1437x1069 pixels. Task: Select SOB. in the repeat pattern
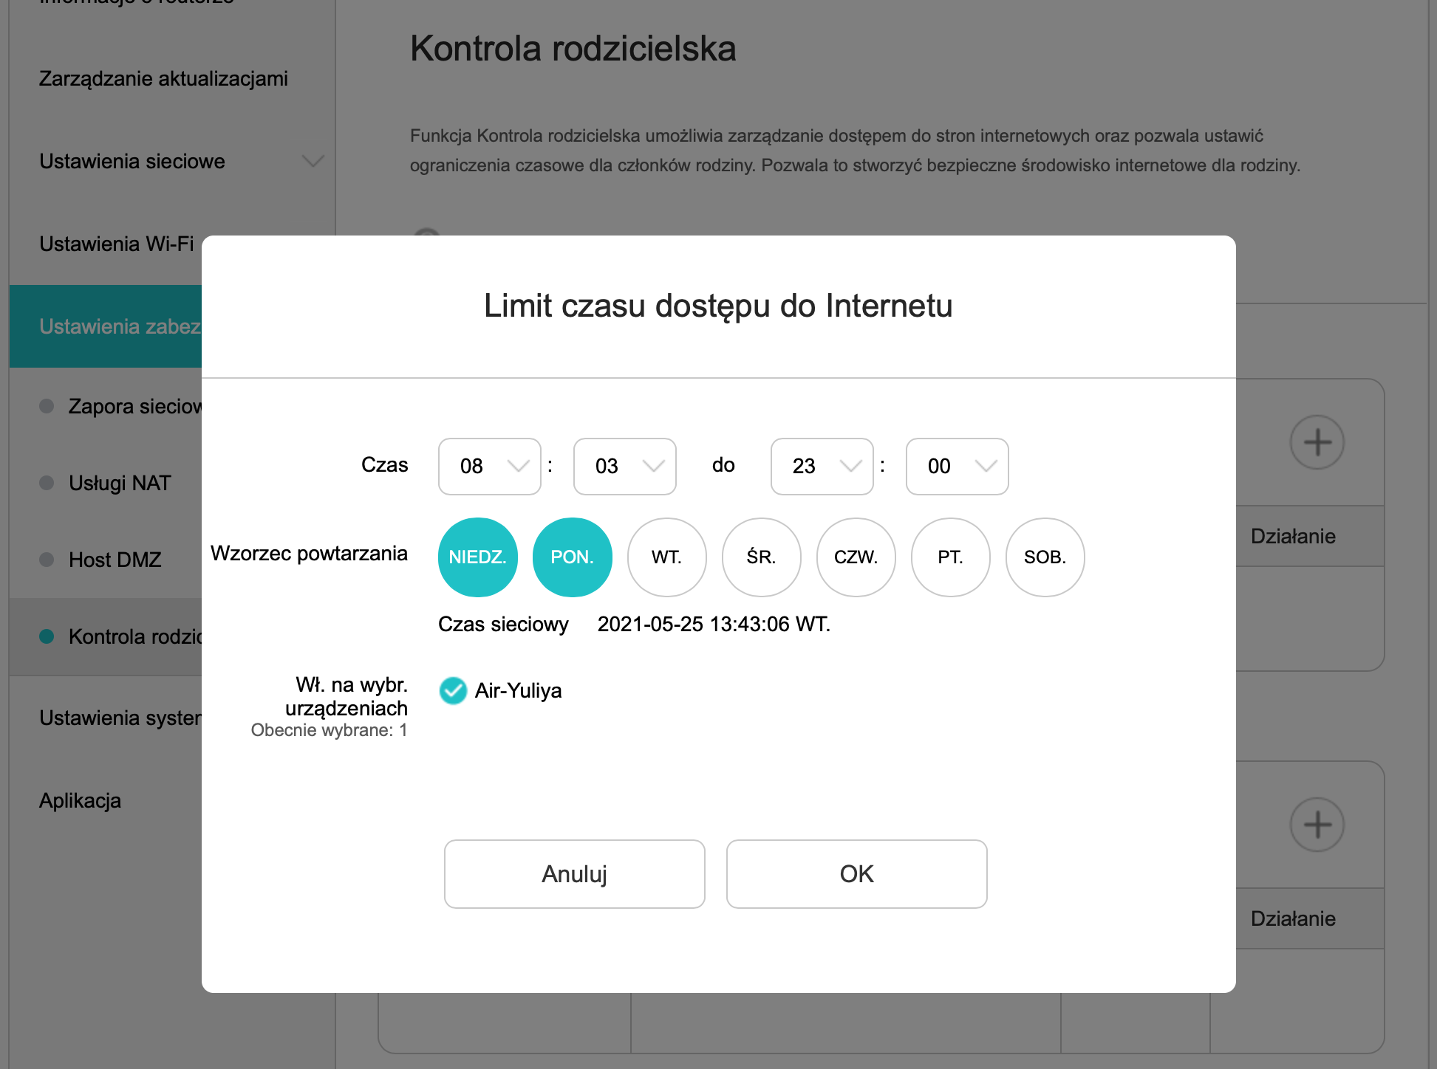point(1045,557)
